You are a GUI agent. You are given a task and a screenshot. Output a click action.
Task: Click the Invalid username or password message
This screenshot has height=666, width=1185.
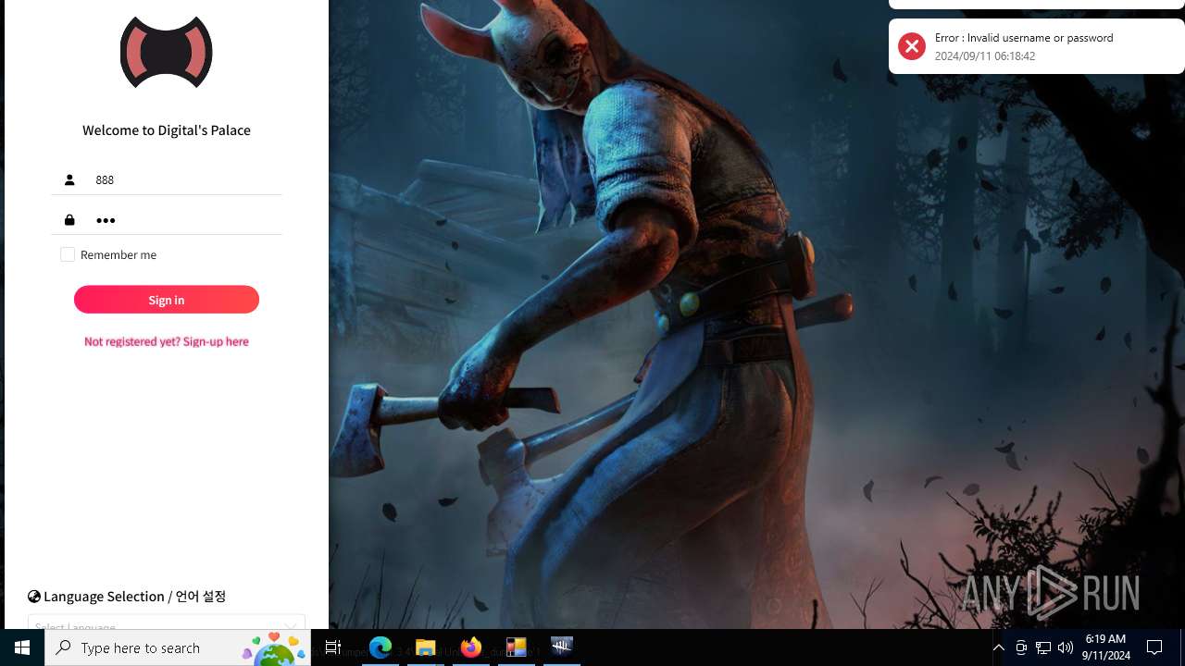[1024, 38]
